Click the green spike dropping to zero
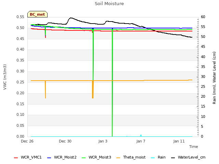Screen dimensions: 219x164 [112, 82]
